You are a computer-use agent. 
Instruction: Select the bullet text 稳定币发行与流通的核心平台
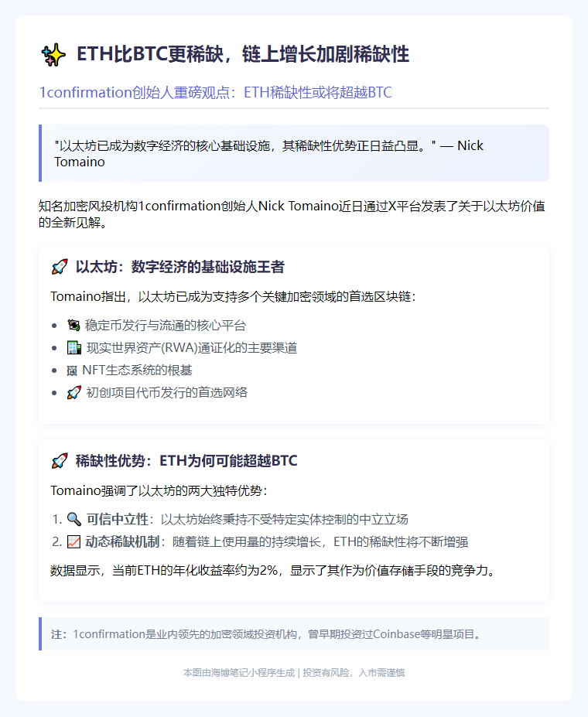point(166,325)
